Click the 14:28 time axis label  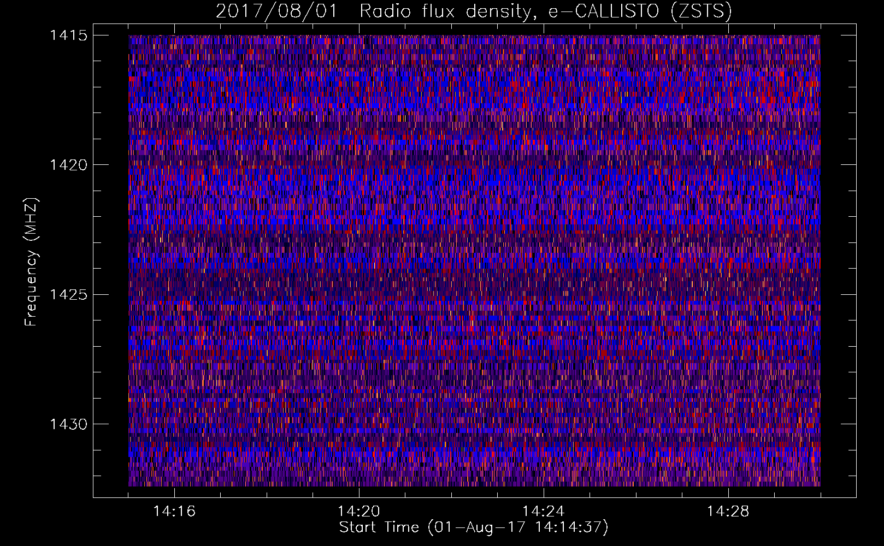(728, 511)
